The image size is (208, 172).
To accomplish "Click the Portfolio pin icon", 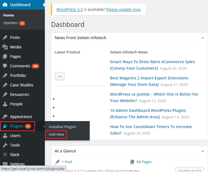I will [5, 76].
